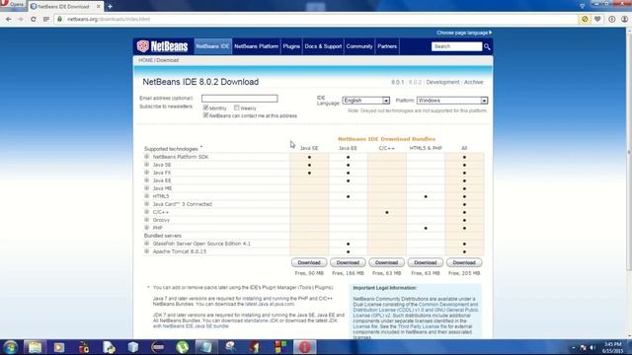
Task: Expand the Java FX technology row
Action: (147, 173)
